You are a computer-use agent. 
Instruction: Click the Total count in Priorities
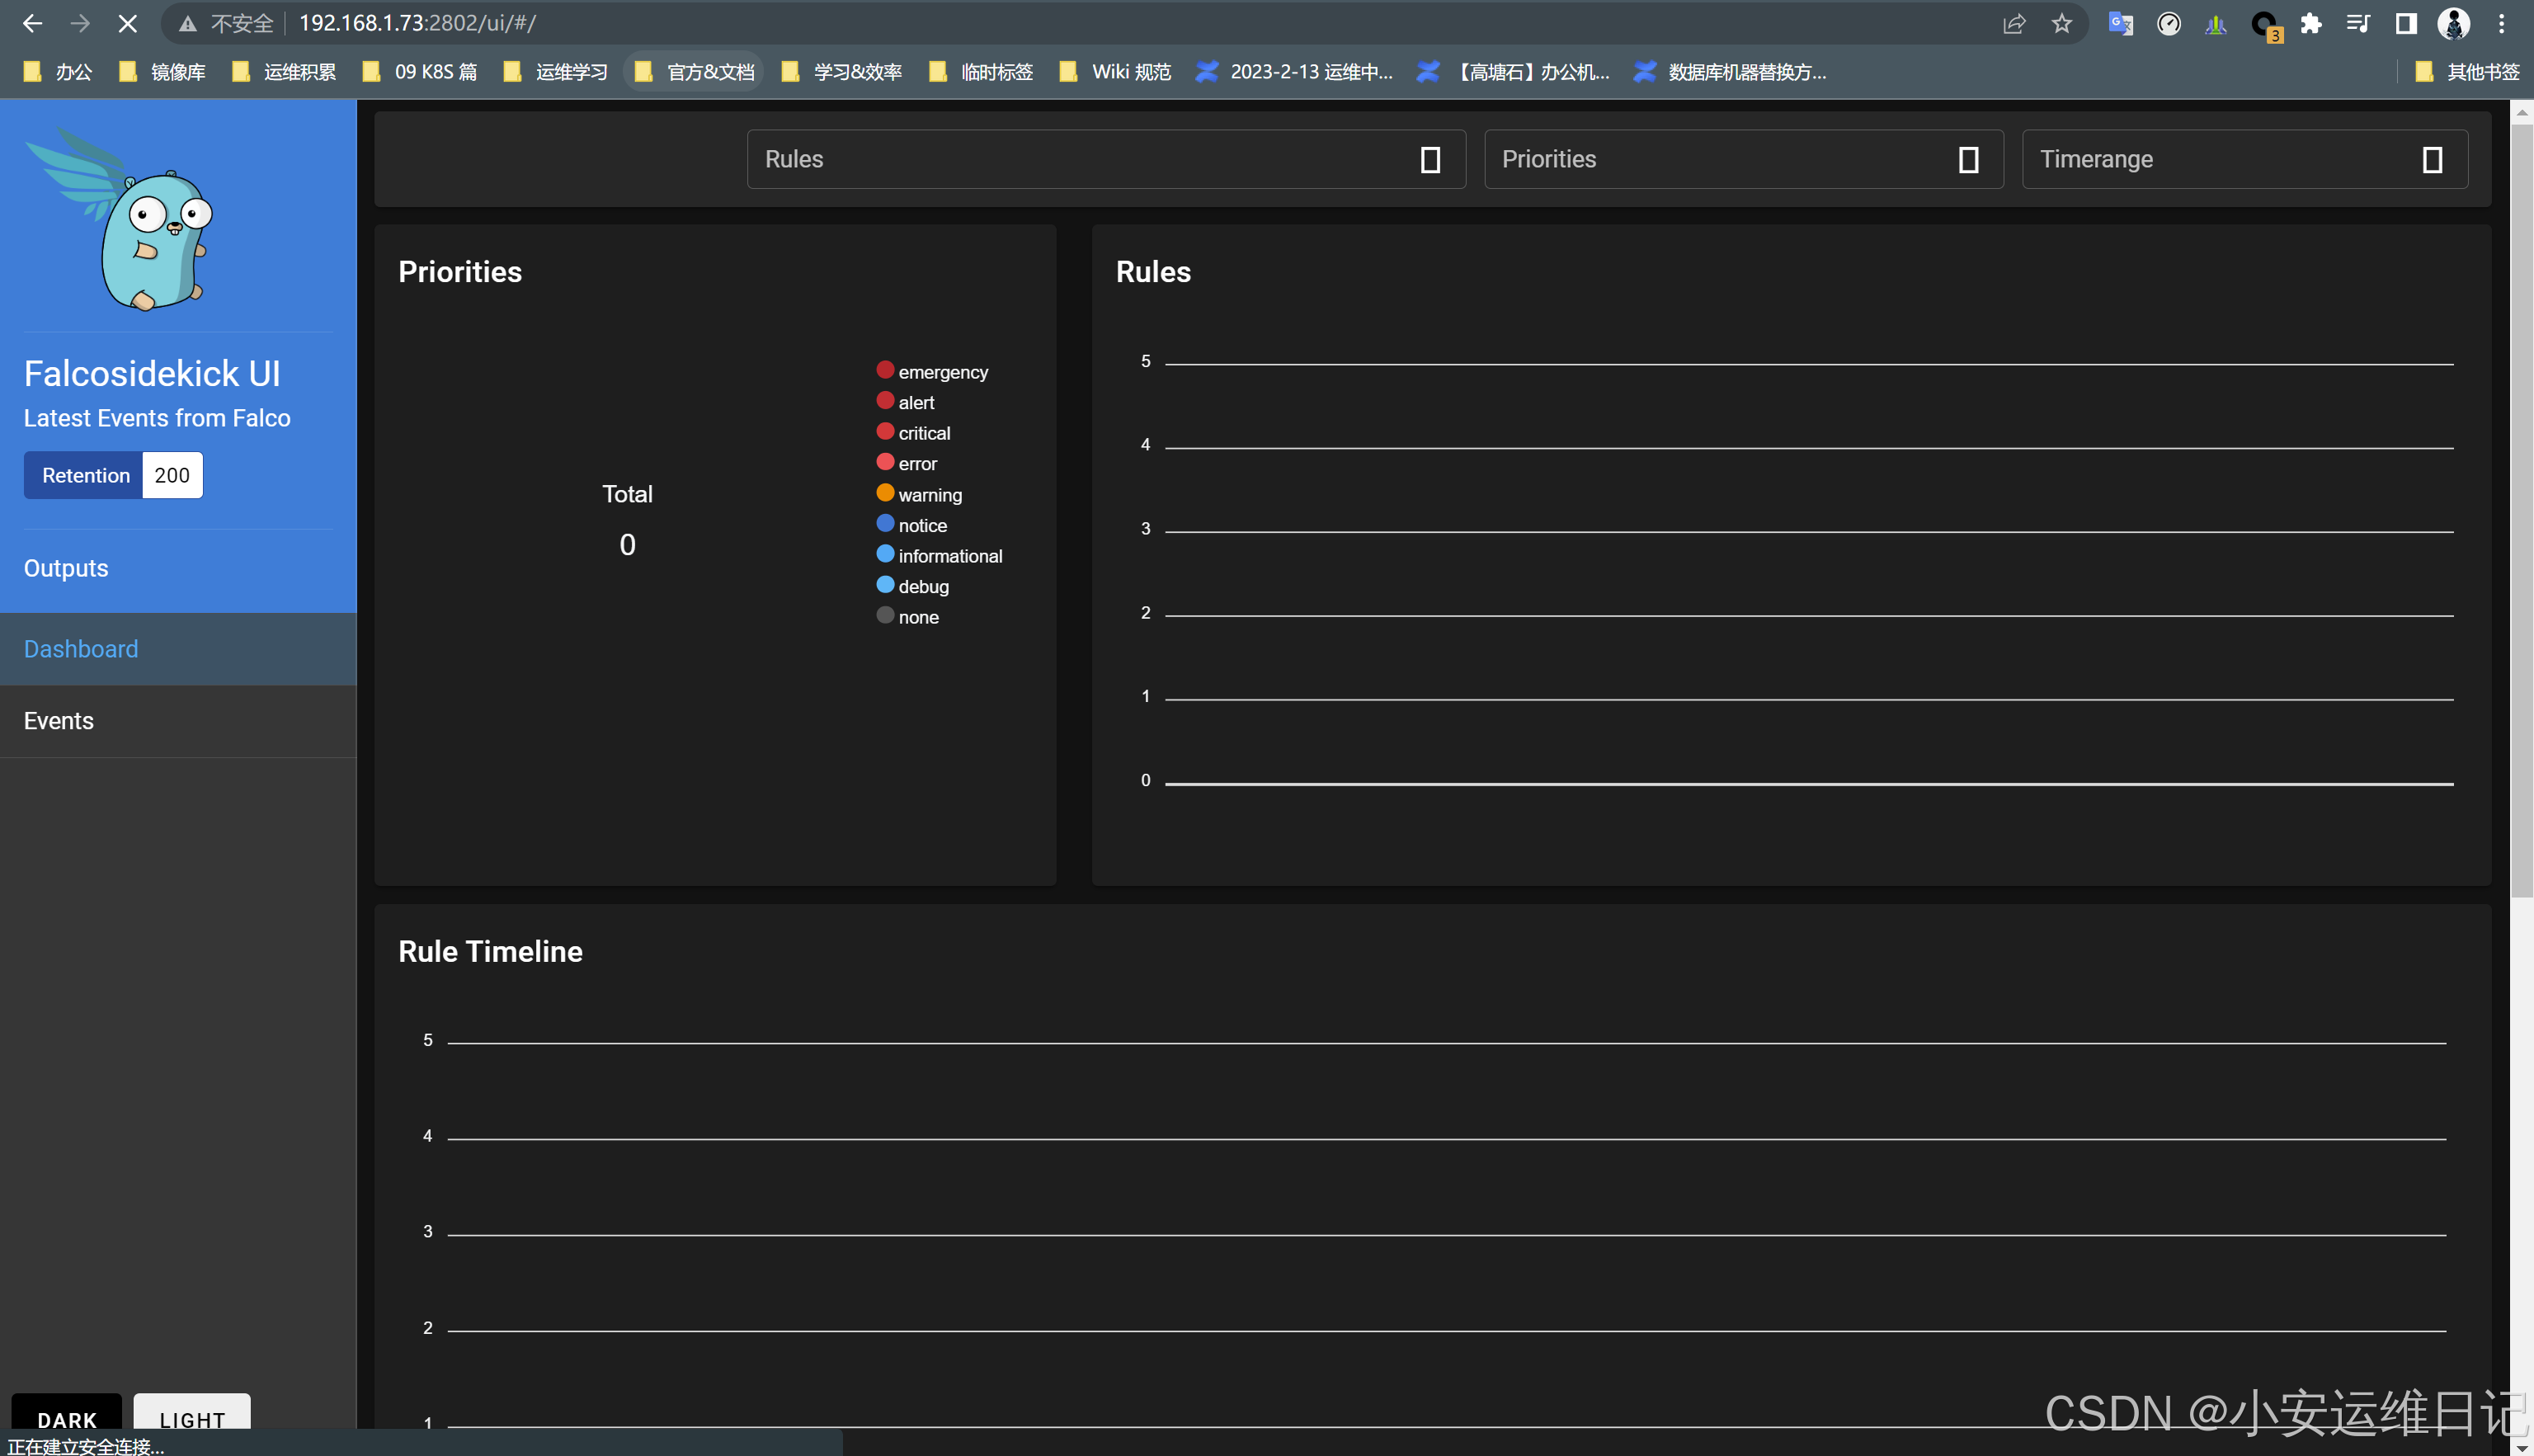coord(627,545)
